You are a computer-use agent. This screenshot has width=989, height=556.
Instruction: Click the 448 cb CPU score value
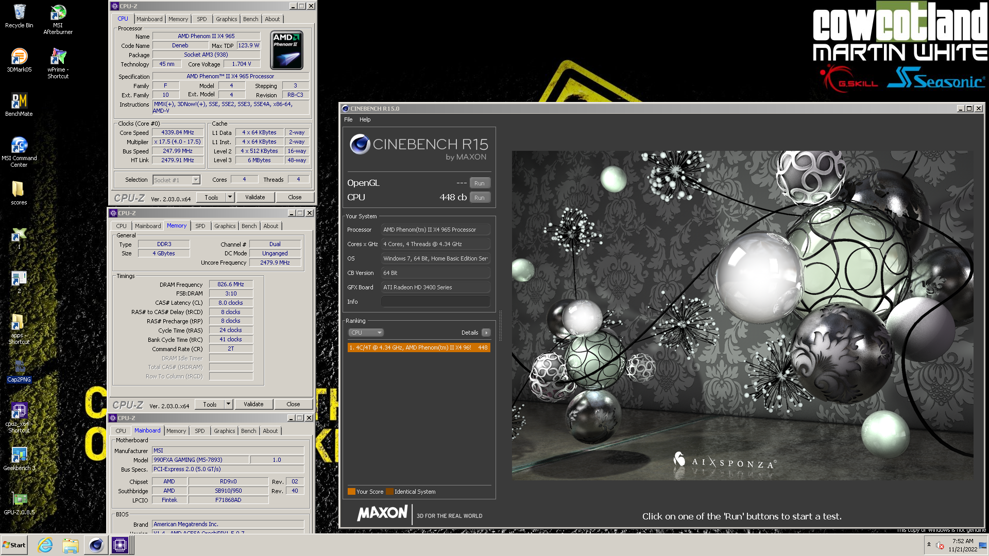point(453,197)
